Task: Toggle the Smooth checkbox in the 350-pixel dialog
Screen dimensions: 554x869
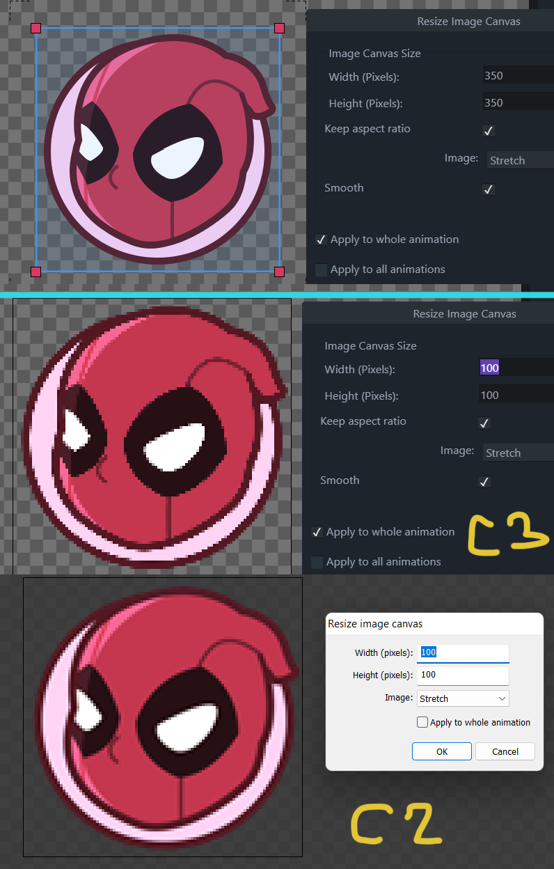Action: tap(489, 189)
